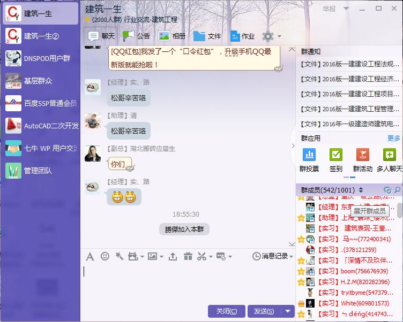This screenshot has width=403, height=322.
Task: Open the font formatting tool (A icon)
Action: [89, 256]
